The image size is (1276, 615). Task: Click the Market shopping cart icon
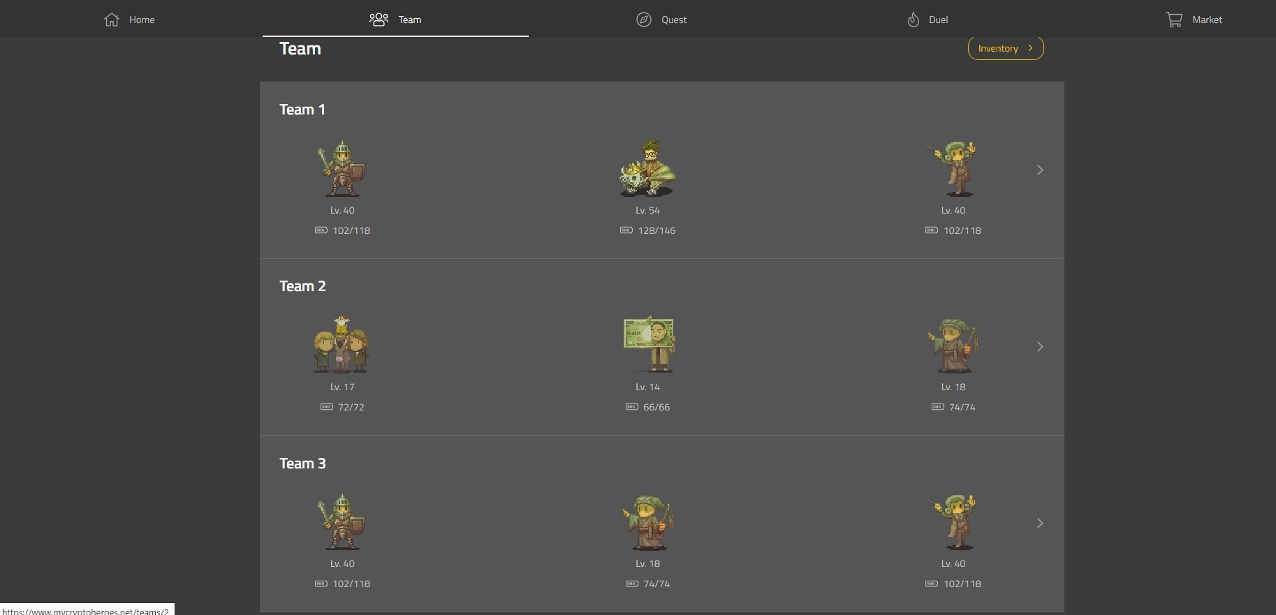1174,20
